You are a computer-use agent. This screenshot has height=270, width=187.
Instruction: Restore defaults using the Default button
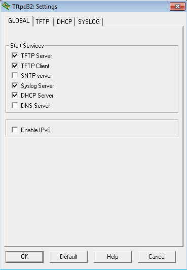point(68,257)
